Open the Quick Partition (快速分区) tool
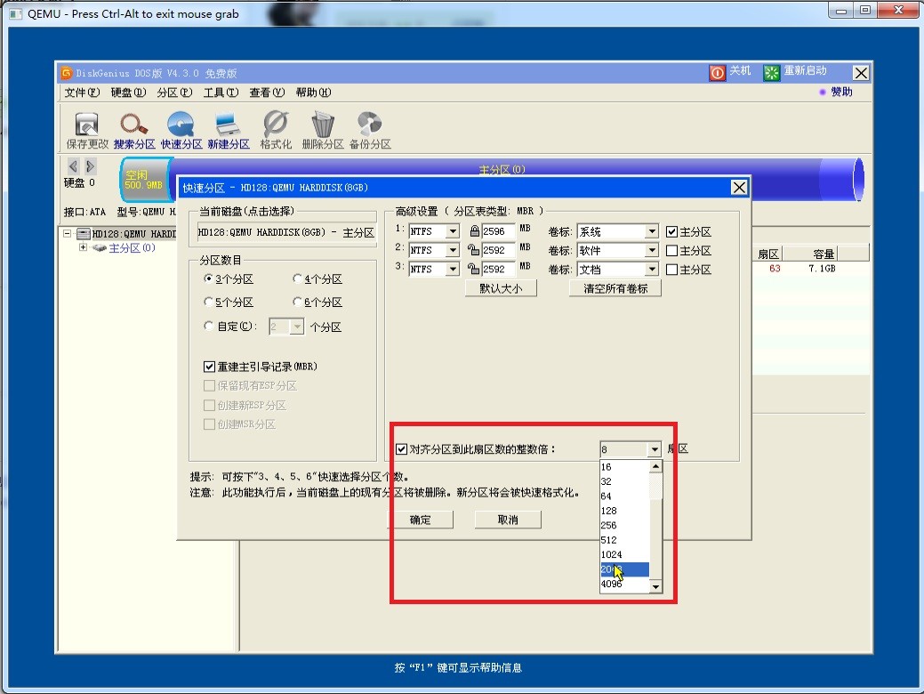Viewport: 924px width, 694px height. click(181, 125)
